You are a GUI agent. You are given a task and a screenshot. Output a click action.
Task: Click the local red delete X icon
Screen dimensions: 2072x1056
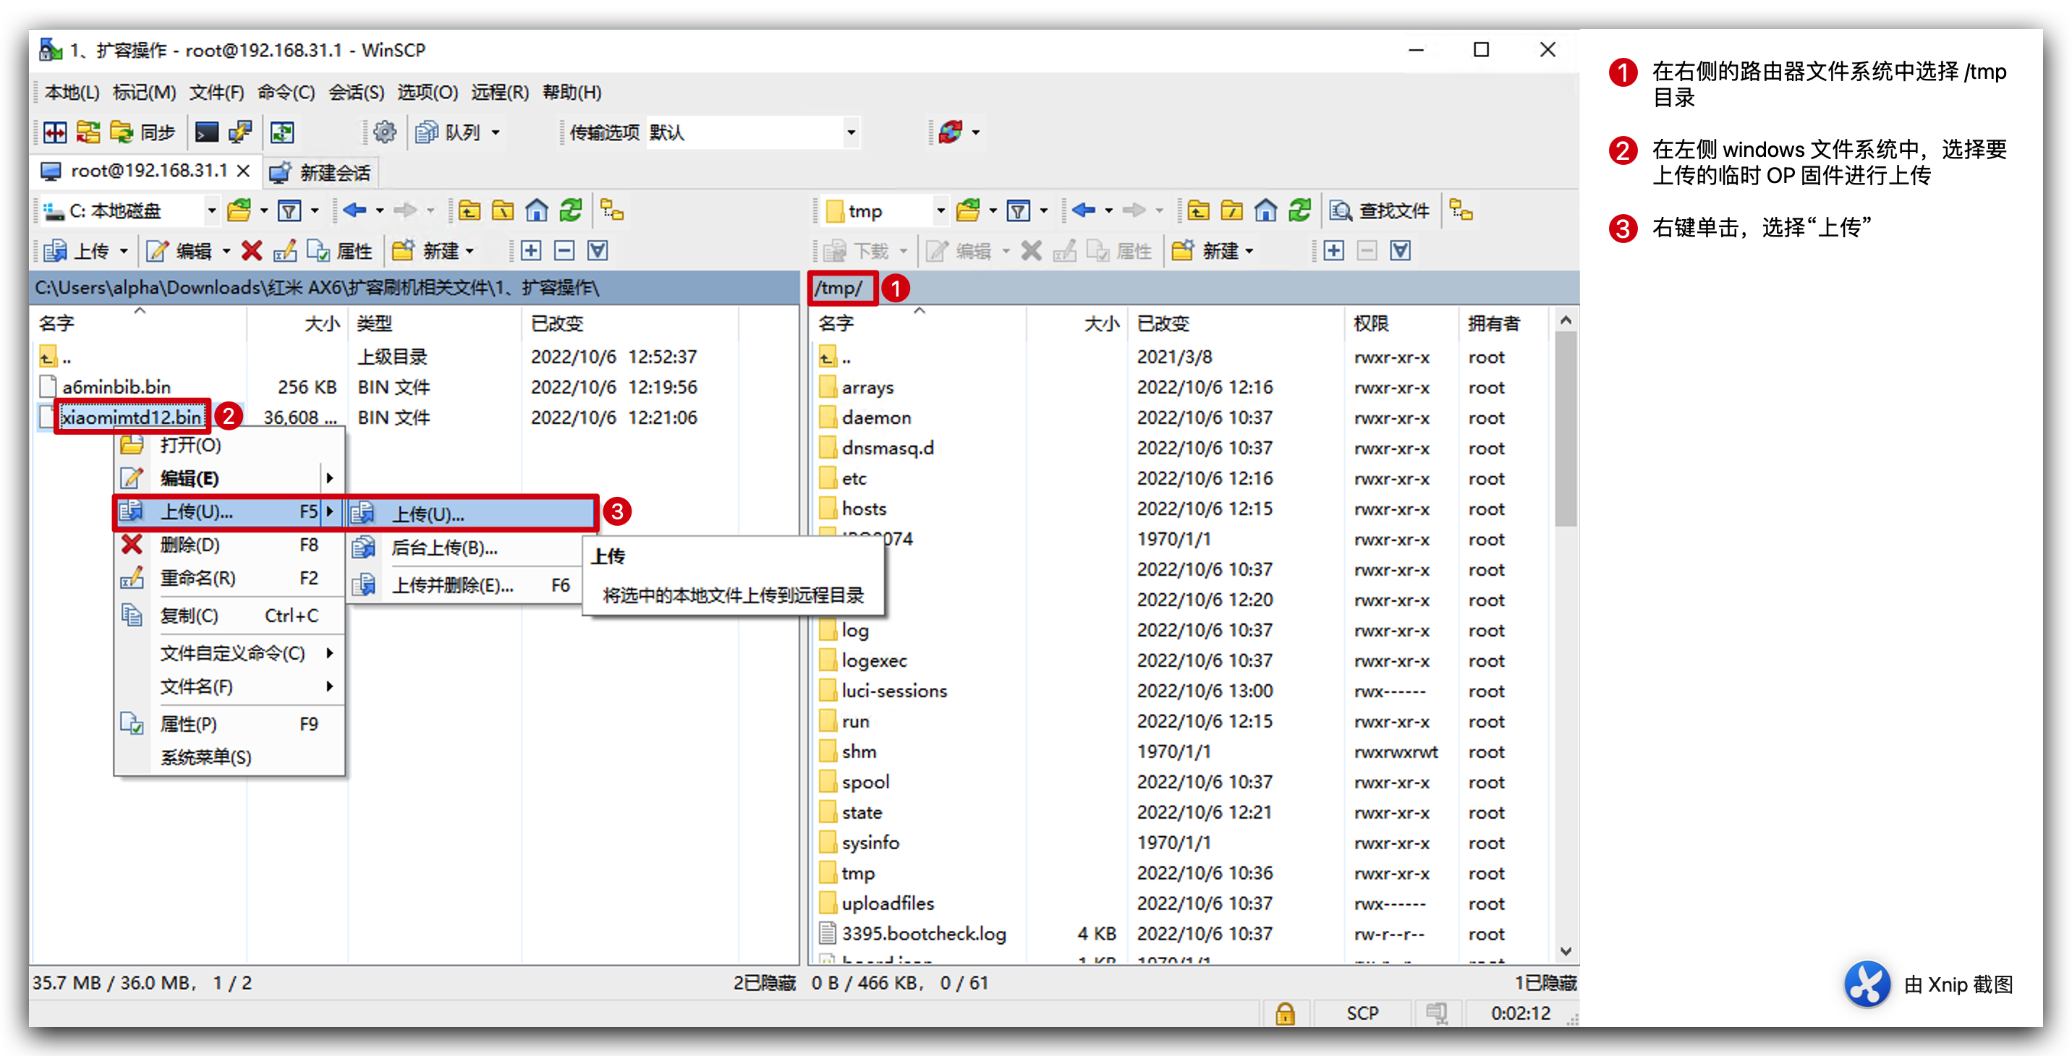252,252
